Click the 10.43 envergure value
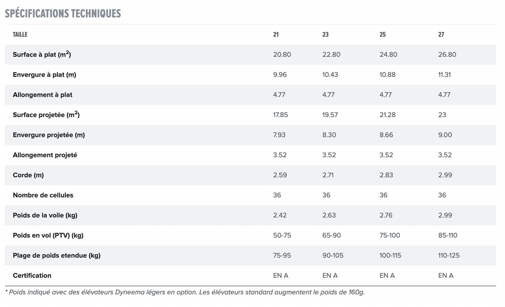Viewport: 505px width, 307px height. 330,75
